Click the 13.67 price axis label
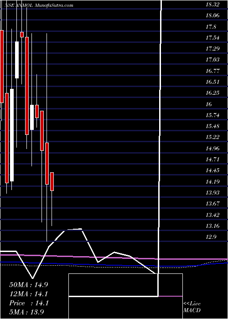The image size is (228, 319). (x=212, y=204)
